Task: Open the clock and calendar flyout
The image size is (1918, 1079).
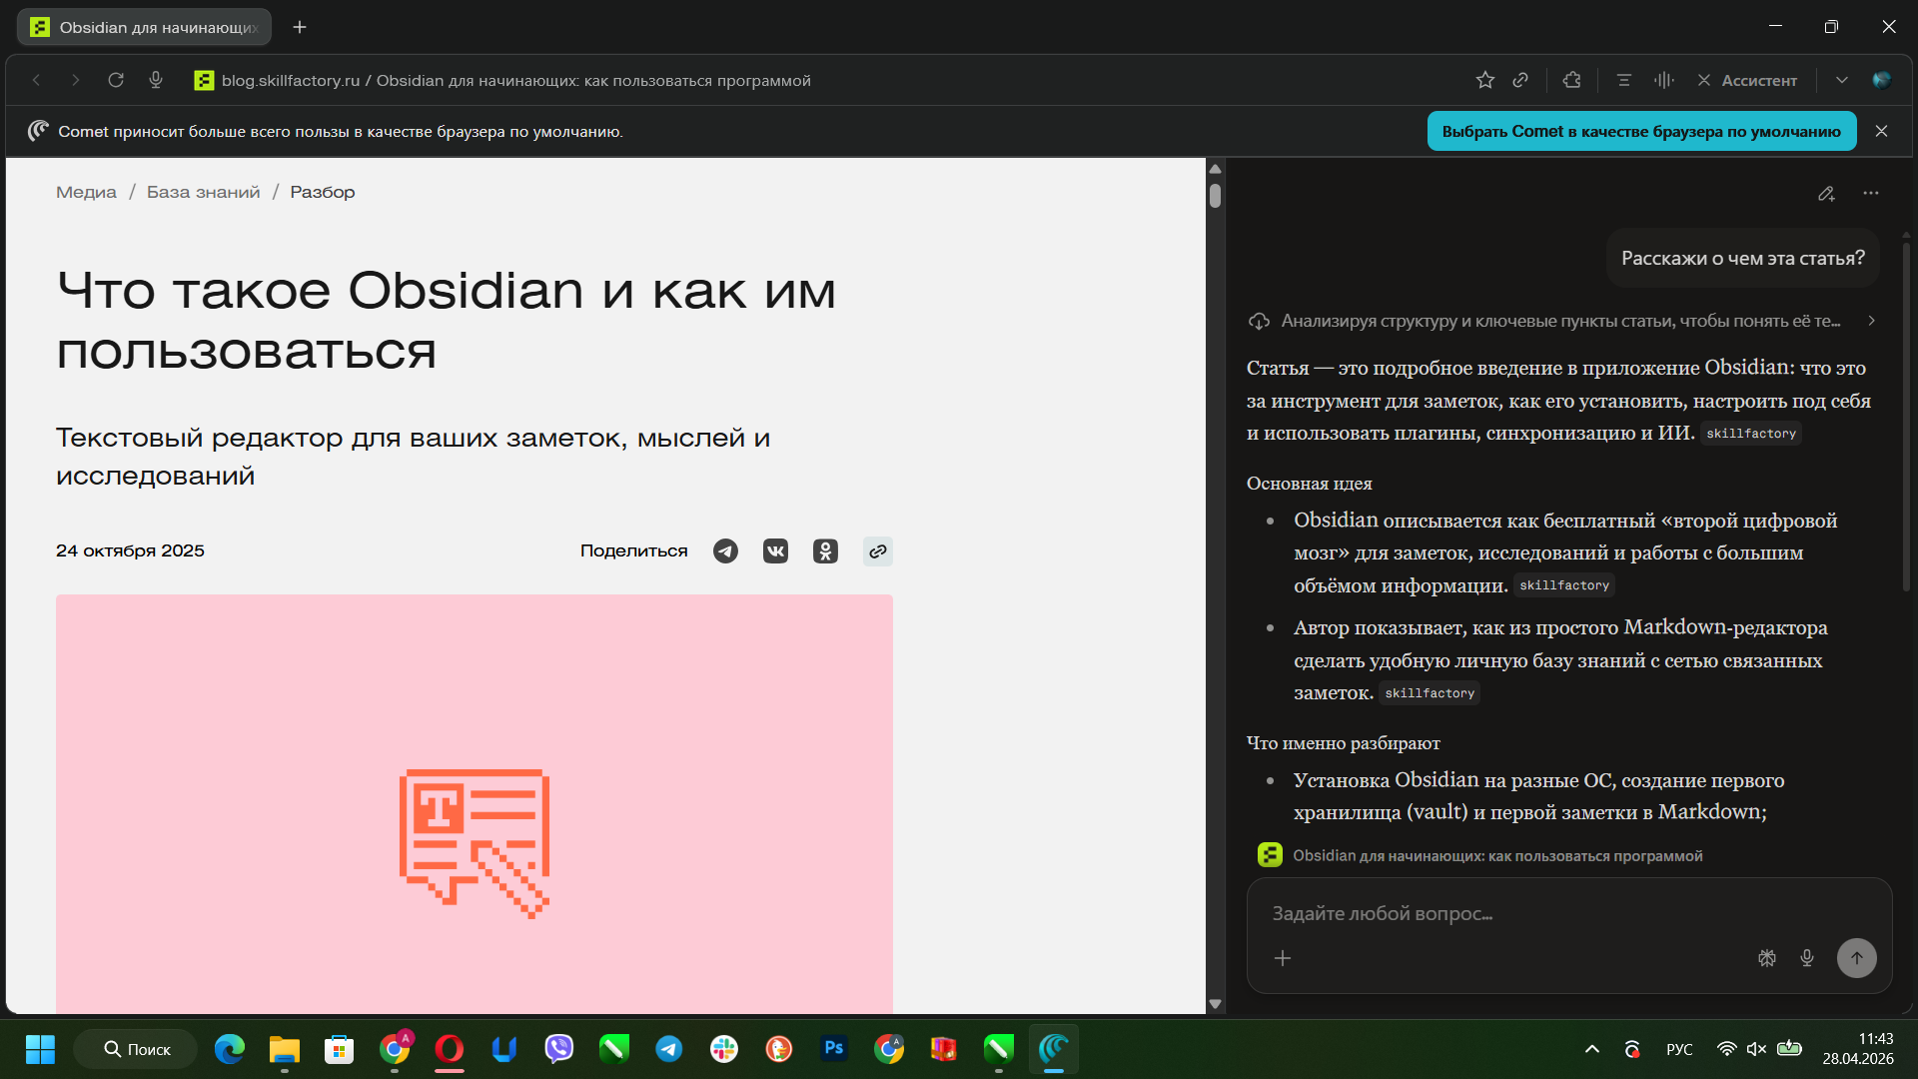Action: pos(1857,1049)
